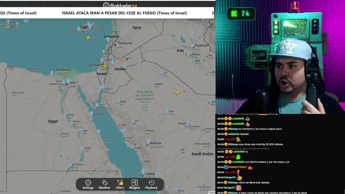Click the "Syria" country label
Screen dimensions: 345x194
pyautogui.click(x=137, y=27)
